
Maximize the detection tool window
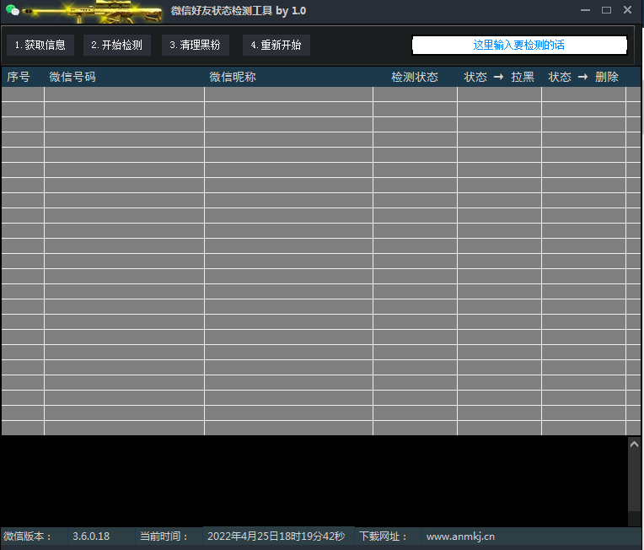click(606, 10)
